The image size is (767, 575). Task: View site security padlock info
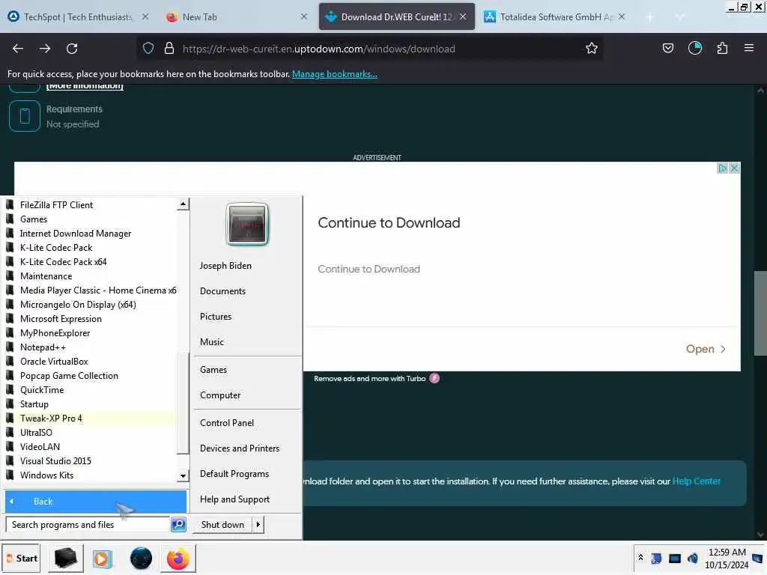169,49
